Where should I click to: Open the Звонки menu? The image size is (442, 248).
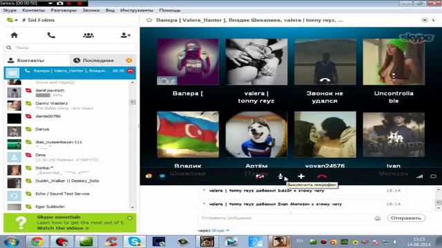point(90,10)
